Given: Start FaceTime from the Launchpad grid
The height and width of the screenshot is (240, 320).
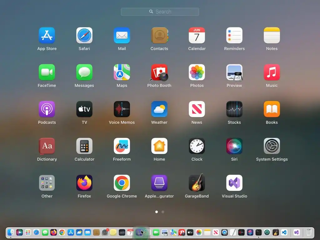Looking at the screenshot, I should coord(47,72).
